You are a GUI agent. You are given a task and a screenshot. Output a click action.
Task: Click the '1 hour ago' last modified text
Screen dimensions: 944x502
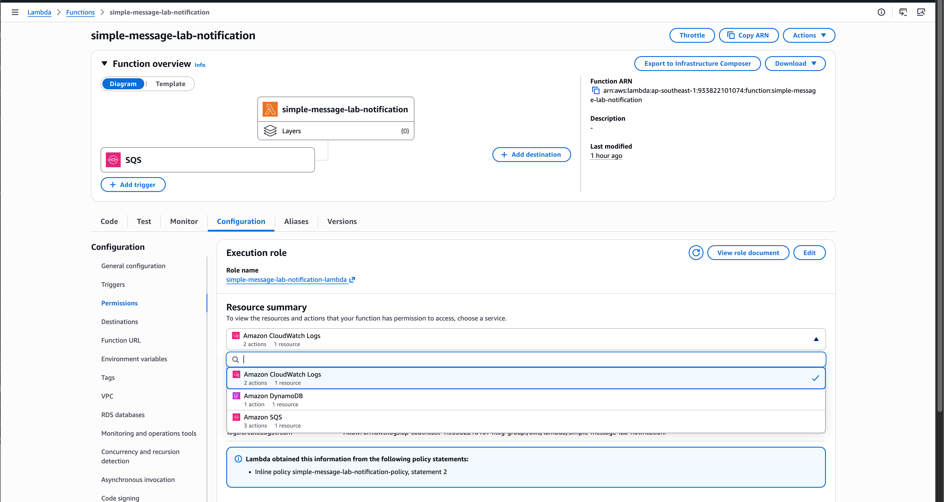(606, 156)
